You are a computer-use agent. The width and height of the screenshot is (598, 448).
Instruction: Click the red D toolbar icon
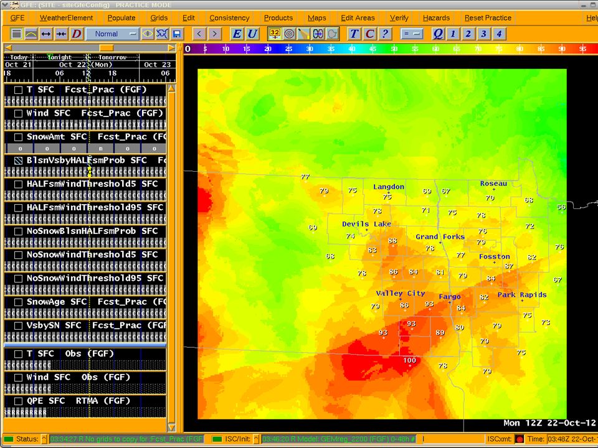(x=76, y=34)
